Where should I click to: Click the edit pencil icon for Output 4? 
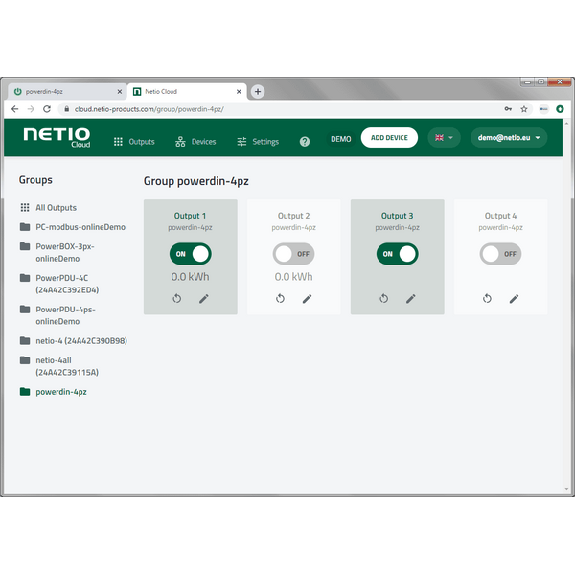point(514,299)
